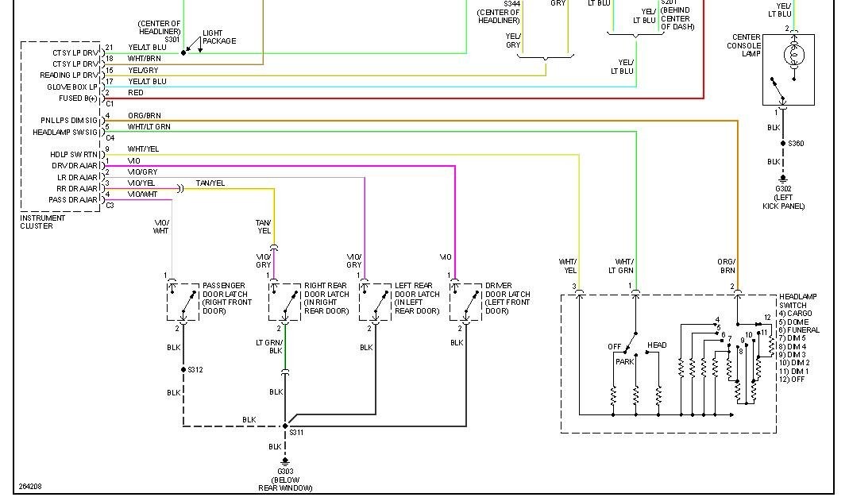Select the RR DR AJAR label
This screenshot has height=501, width=849.
tap(77, 189)
